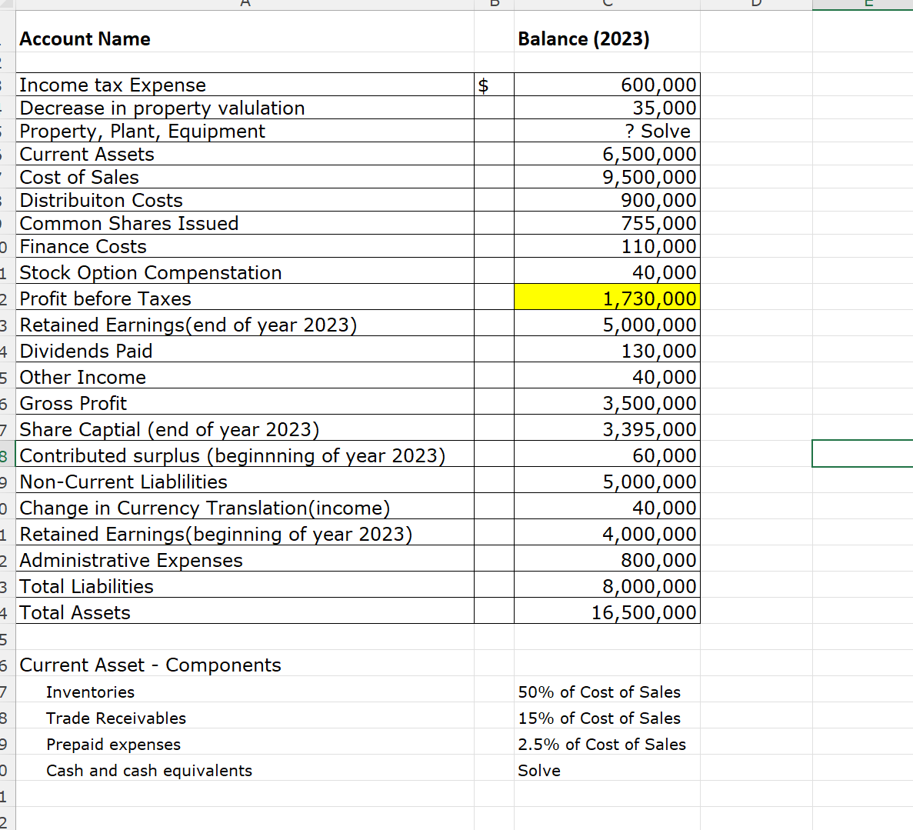Screen dimensions: 913x830
Task: Click column header C to select the column
Action: tap(606, 5)
